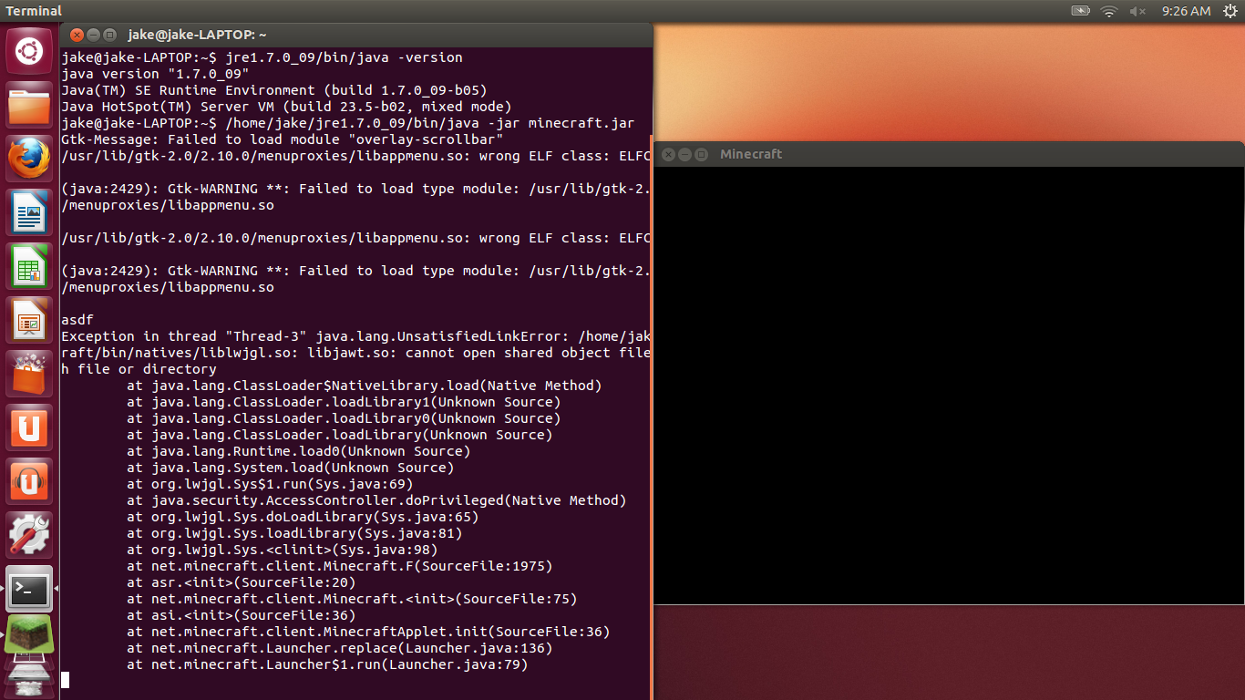Click the terminal cursor block at the last line
Image resolution: width=1245 pixels, height=700 pixels.
[x=65, y=680]
